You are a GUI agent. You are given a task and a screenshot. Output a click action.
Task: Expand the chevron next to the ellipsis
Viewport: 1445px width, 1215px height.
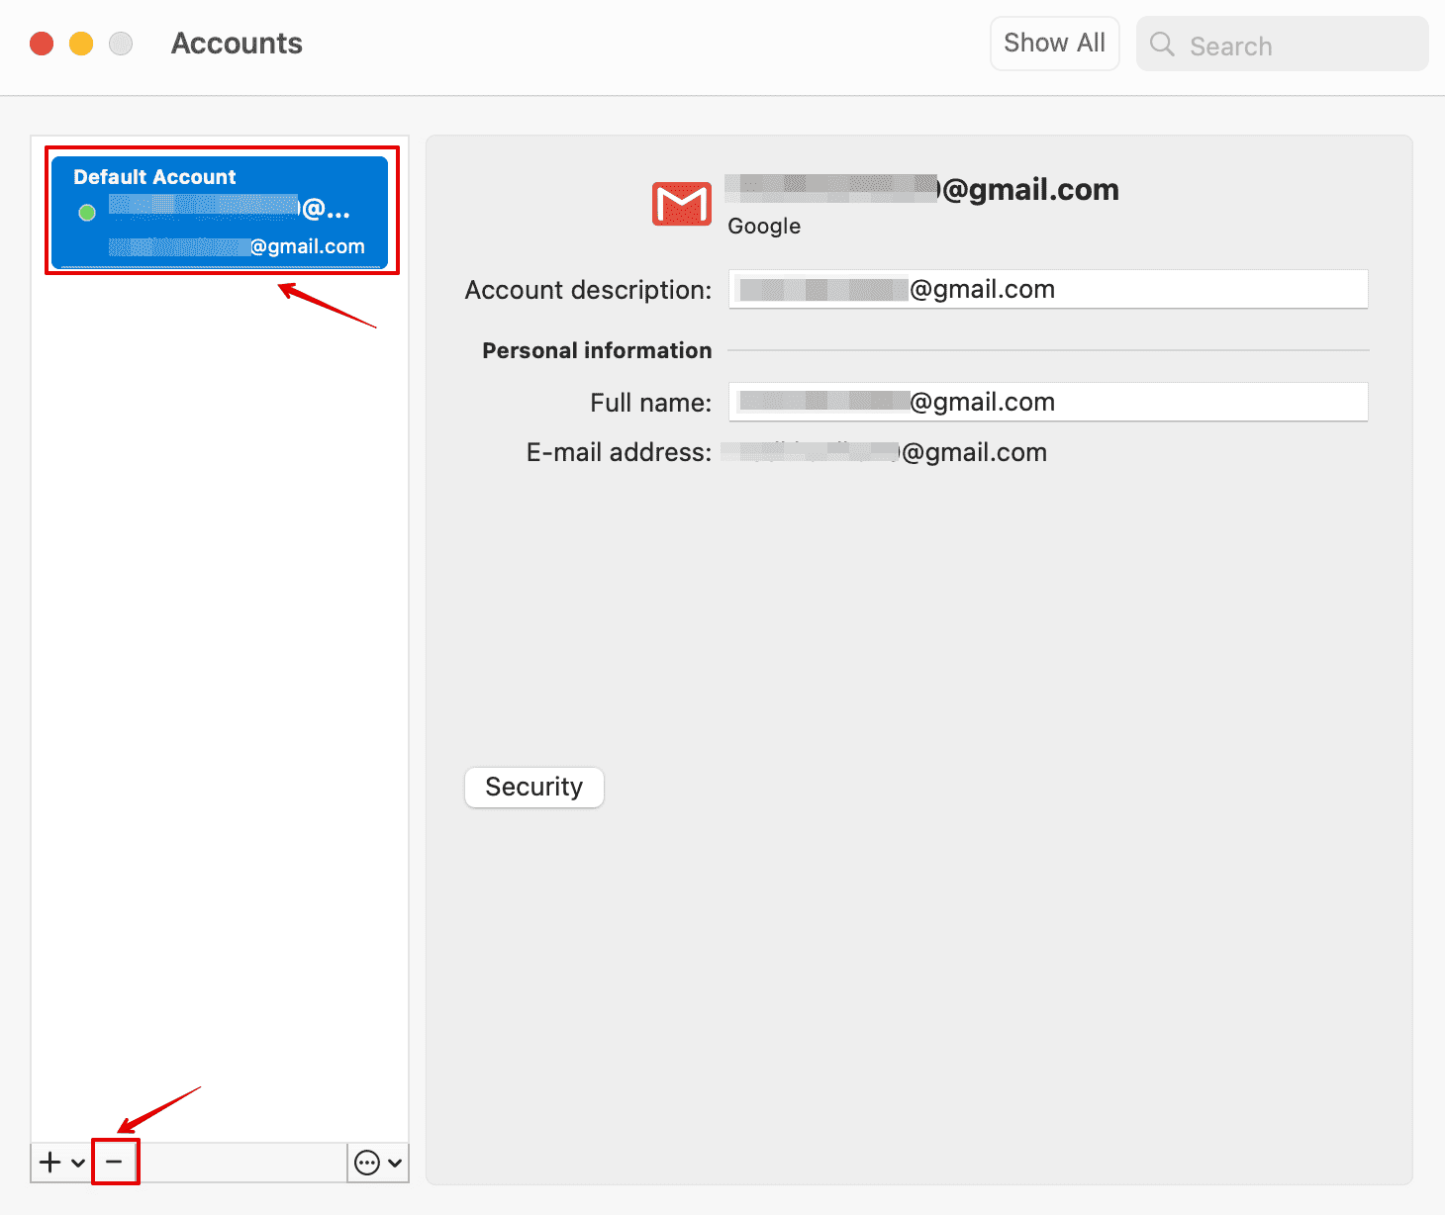coord(395,1163)
